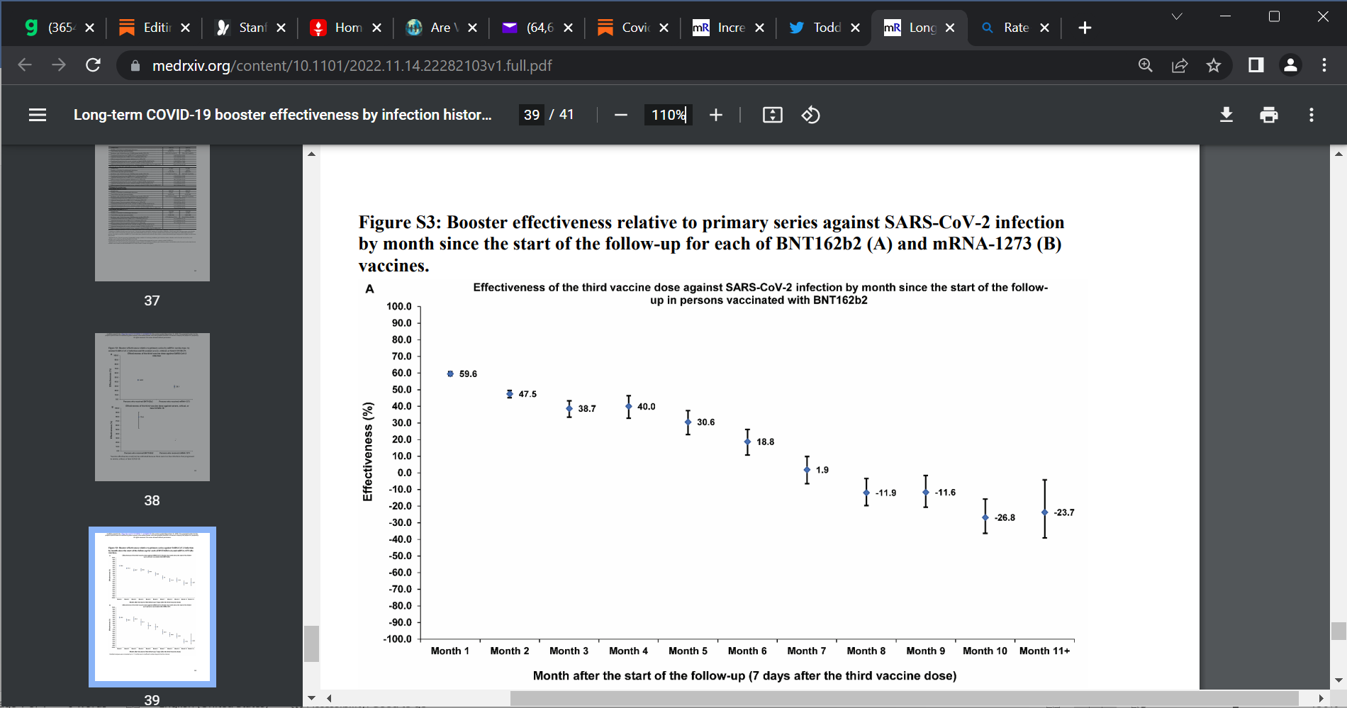Click the document vertical scroll down arrow
Image resolution: width=1347 pixels, height=708 pixels.
(1338, 680)
